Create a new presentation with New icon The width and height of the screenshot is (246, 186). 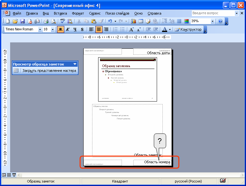click(x=8, y=21)
